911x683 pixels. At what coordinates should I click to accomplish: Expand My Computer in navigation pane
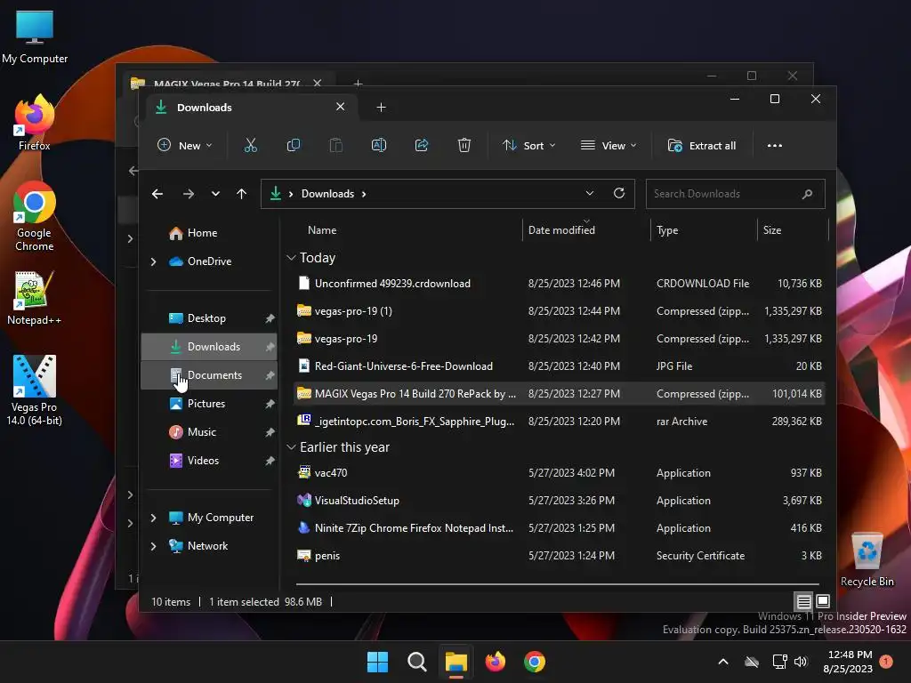coord(153,518)
